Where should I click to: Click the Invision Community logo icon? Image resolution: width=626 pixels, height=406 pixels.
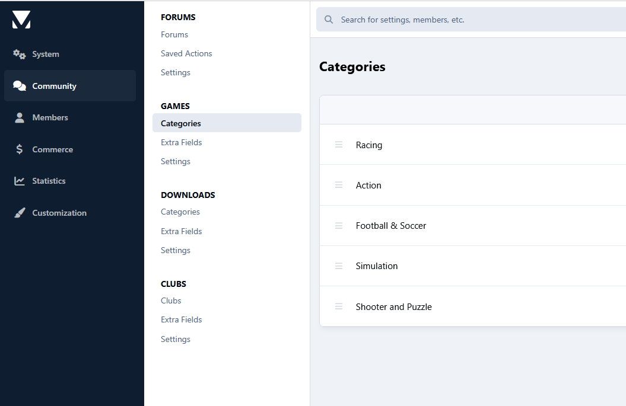pyautogui.click(x=21, y=20)
